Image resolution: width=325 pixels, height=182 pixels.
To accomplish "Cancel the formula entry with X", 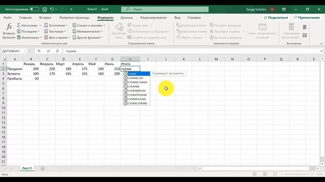I will pyautogui.click(x=39, y=51).
